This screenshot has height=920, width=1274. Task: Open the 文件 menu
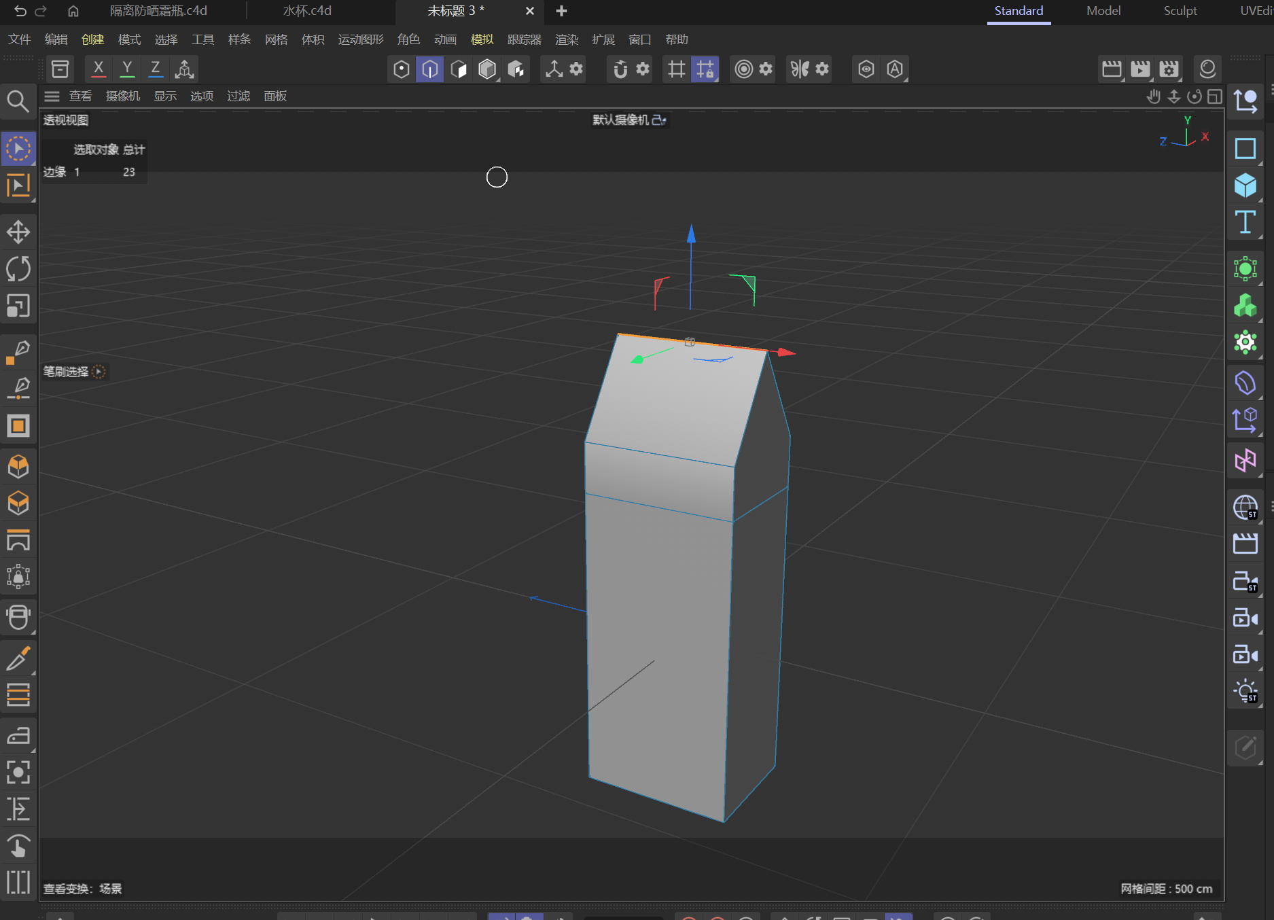[x=20, y=39]
